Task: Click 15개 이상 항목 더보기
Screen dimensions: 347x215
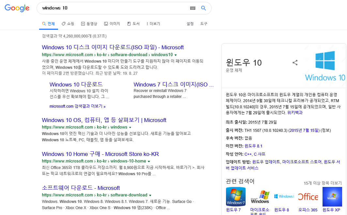Action: (x=323, y=183)
